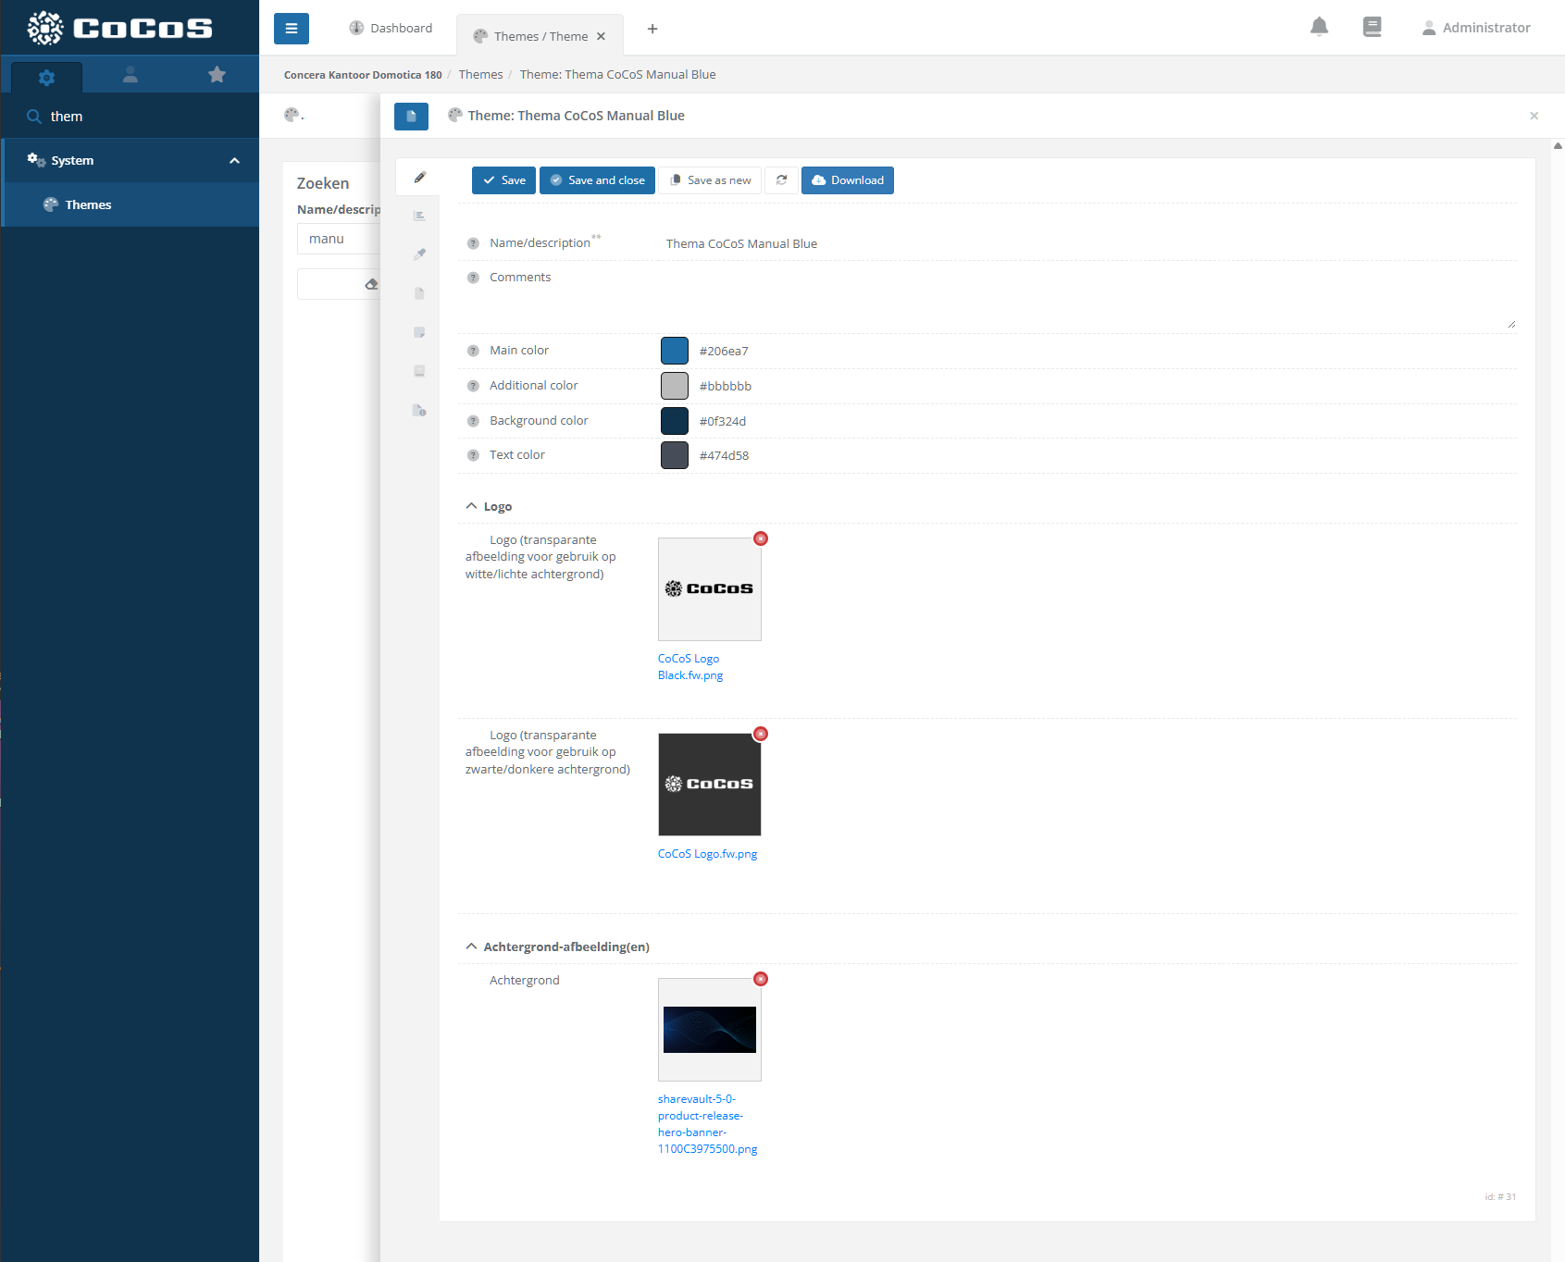The height and width of the screenshot is (1262, 1565).
Task: Select the pencil edit icon in the side strip
Action: (419, 177)
